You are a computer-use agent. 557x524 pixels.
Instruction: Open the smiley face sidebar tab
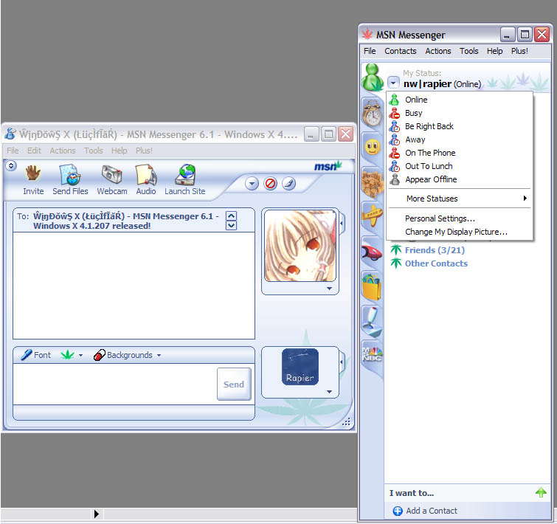tap(372, 148)
